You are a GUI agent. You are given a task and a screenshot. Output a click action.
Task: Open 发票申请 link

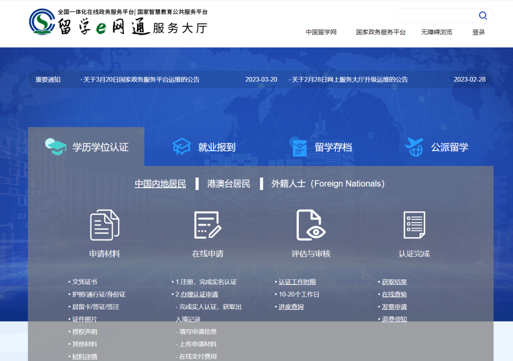394,307
